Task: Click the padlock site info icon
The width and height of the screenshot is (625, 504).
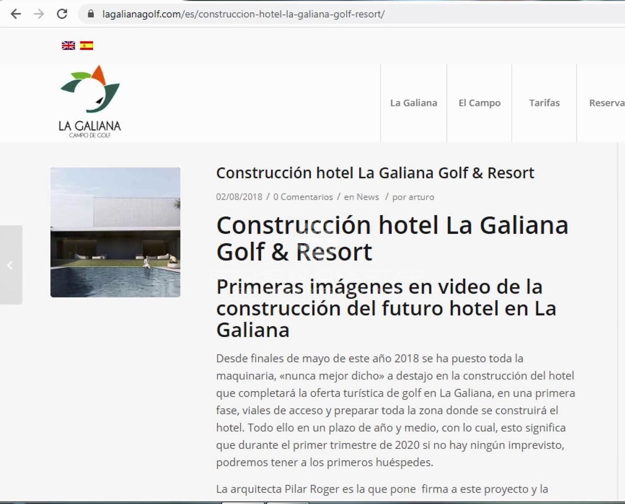Action: coord(91,14)
